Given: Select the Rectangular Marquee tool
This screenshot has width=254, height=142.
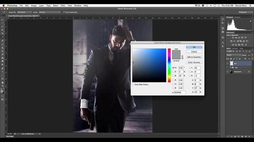Looking at the screenshot, I should point(2,23).
